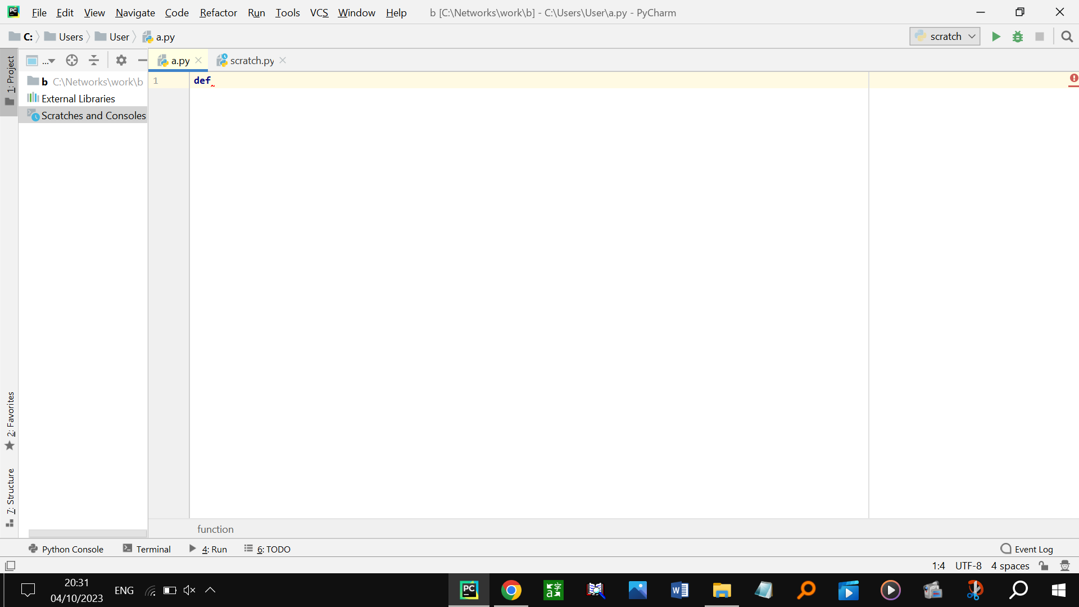
Task: Open the View menu
Action: pyautogui.click(x=94, y=12)
